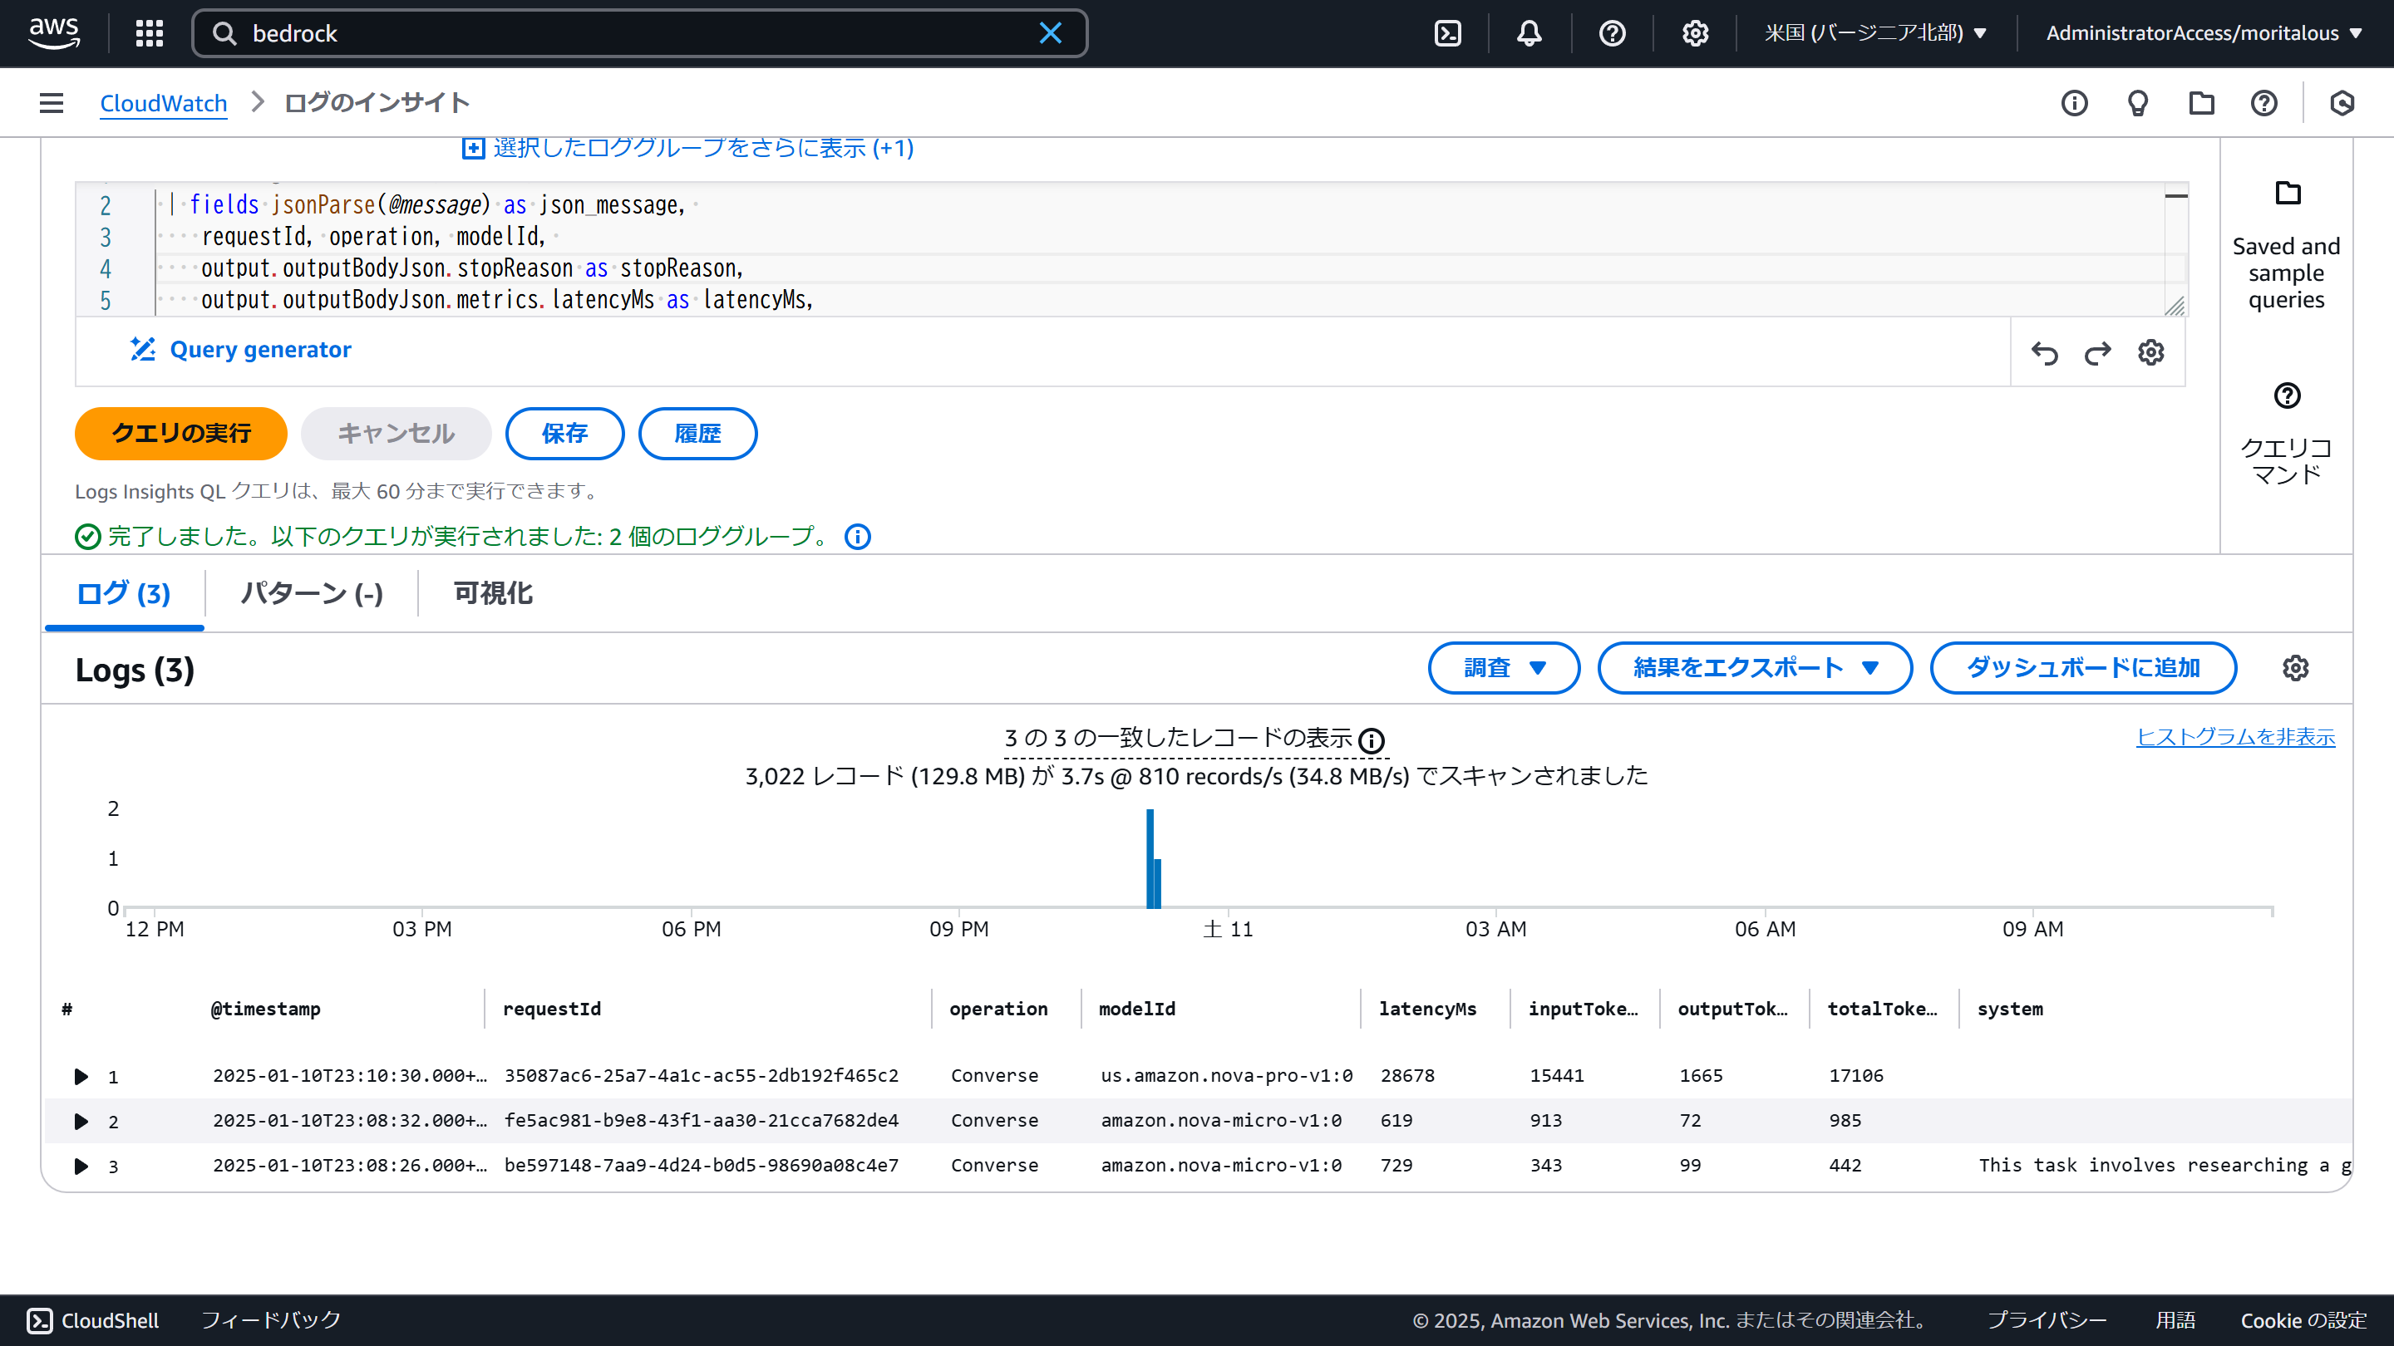Open Logs results table settings gear
This screenshot has height=1346, width=2394.
2295,668
